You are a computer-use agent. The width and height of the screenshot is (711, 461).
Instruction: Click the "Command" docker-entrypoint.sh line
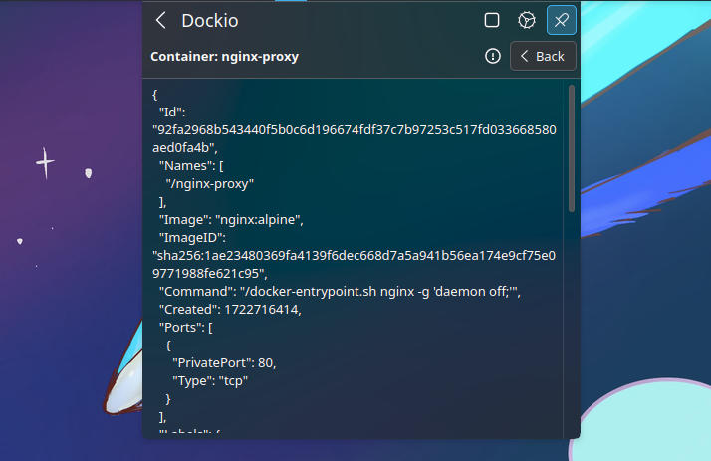point(340,292)
